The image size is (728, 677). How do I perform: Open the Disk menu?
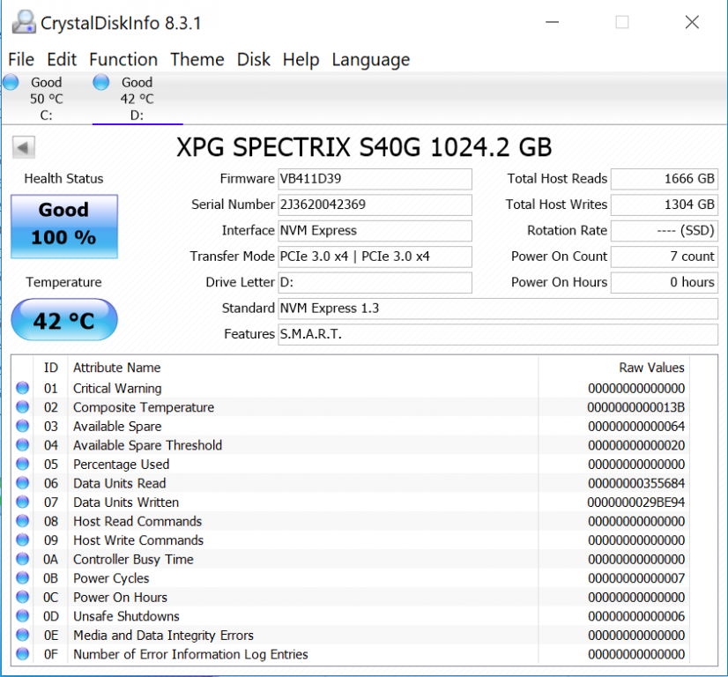pyautogui.click(x=254, y=60)
